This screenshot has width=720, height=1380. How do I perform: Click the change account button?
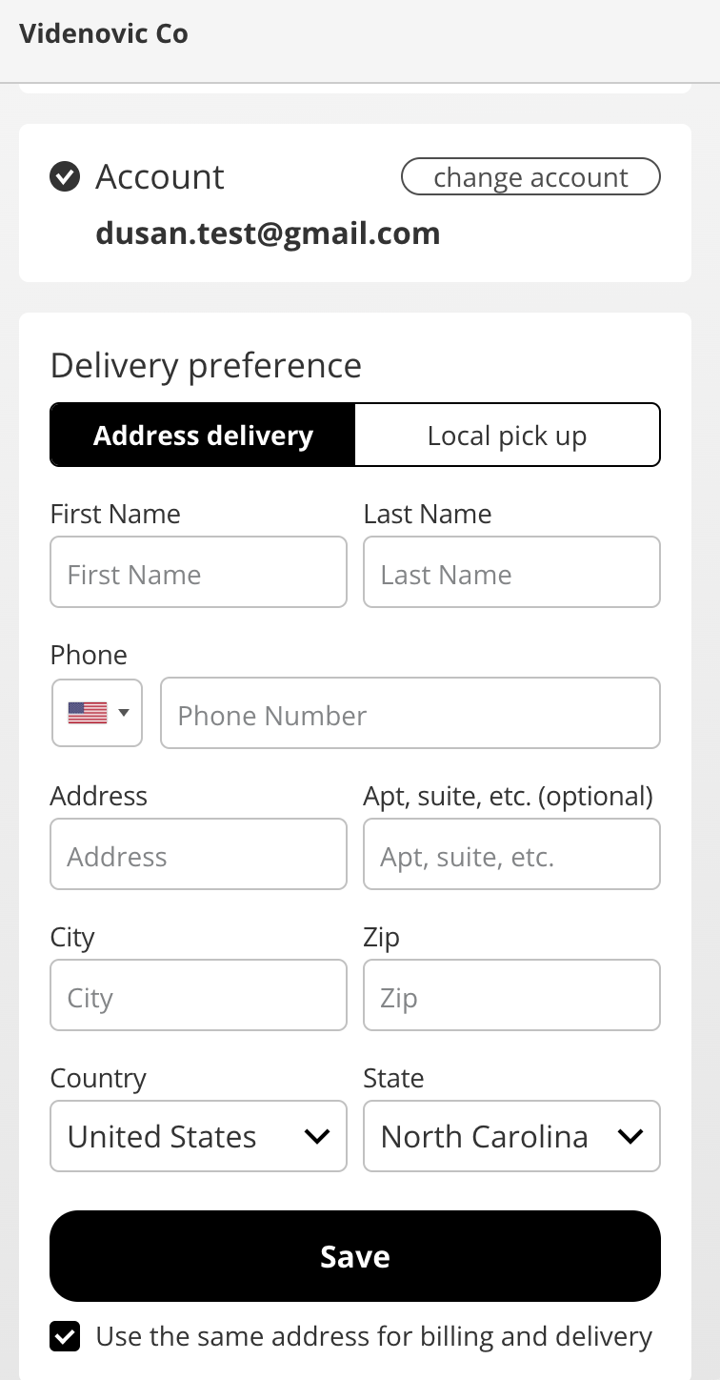(x=530, y=176)
